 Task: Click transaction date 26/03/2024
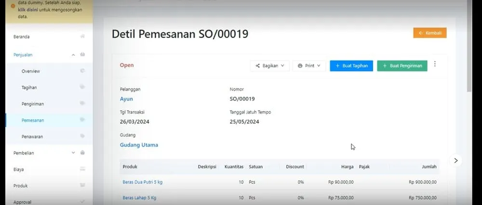tap(134, 122)
